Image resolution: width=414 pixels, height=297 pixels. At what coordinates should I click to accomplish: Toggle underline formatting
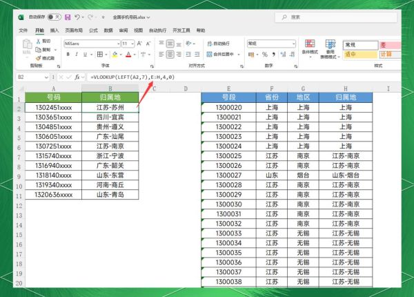pos(83,54)
